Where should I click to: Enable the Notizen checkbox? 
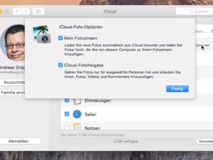coord(67,128)
